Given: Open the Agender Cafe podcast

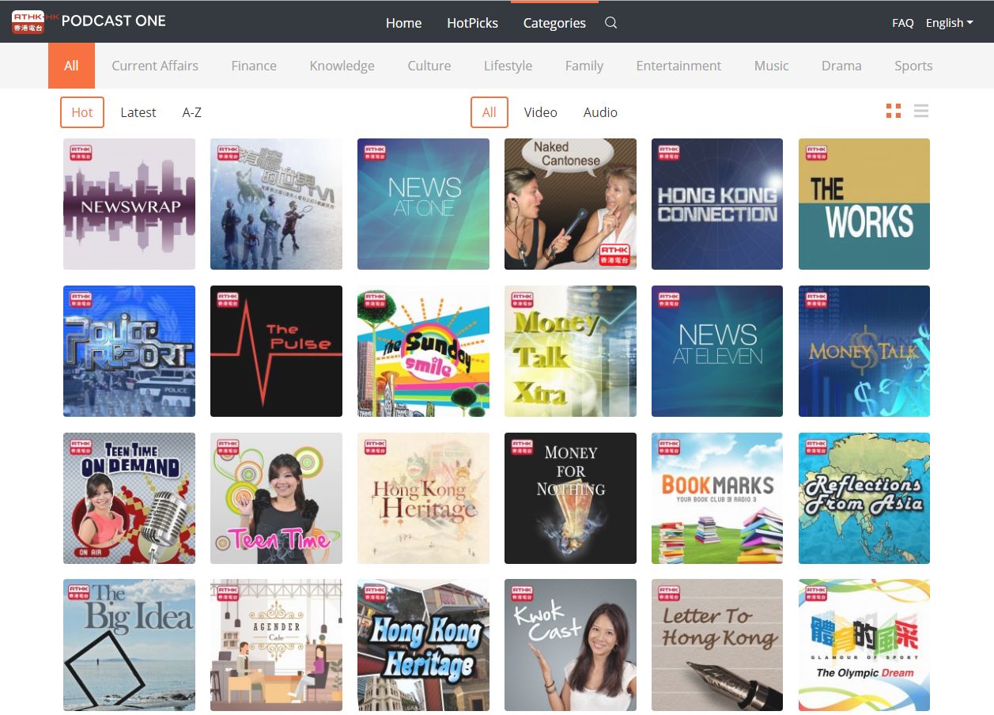Looking at the screenshot, I should (x=276, y=645).
